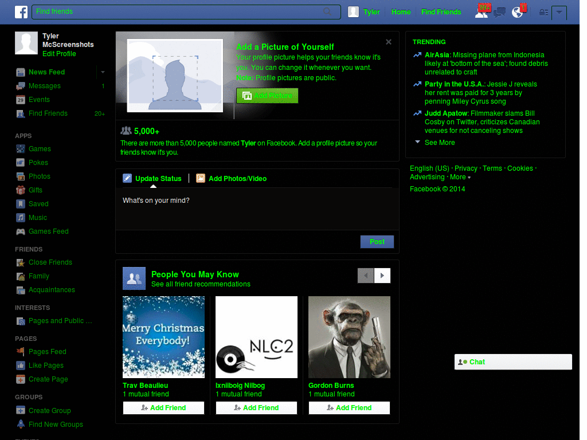Screen dimensions: 587x440
Task: Click the search magnifier icon
Action: (327, 11)
